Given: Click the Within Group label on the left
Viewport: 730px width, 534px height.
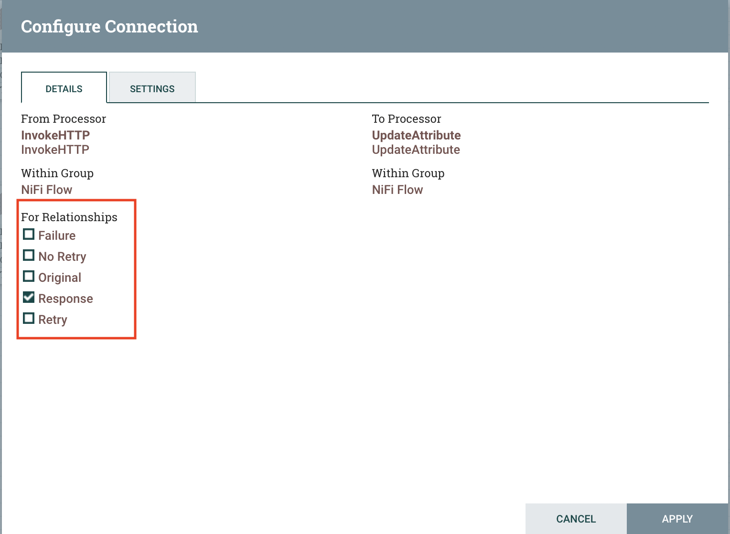Looking at the screenshot, I should [57, 173].
